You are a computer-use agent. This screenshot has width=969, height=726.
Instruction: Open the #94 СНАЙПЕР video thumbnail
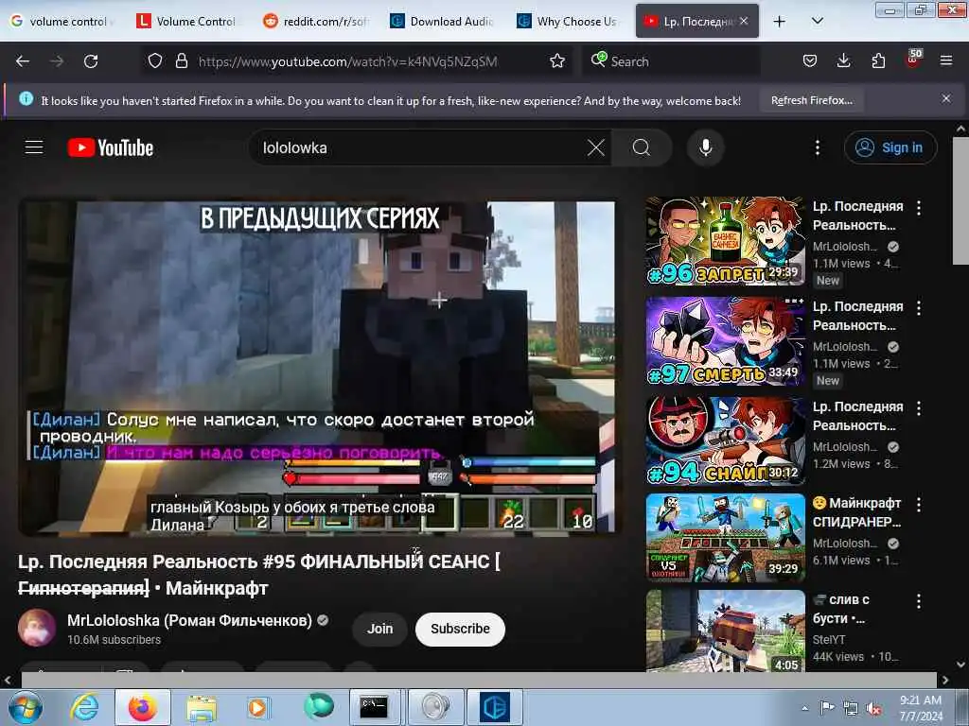click(726, 441)
